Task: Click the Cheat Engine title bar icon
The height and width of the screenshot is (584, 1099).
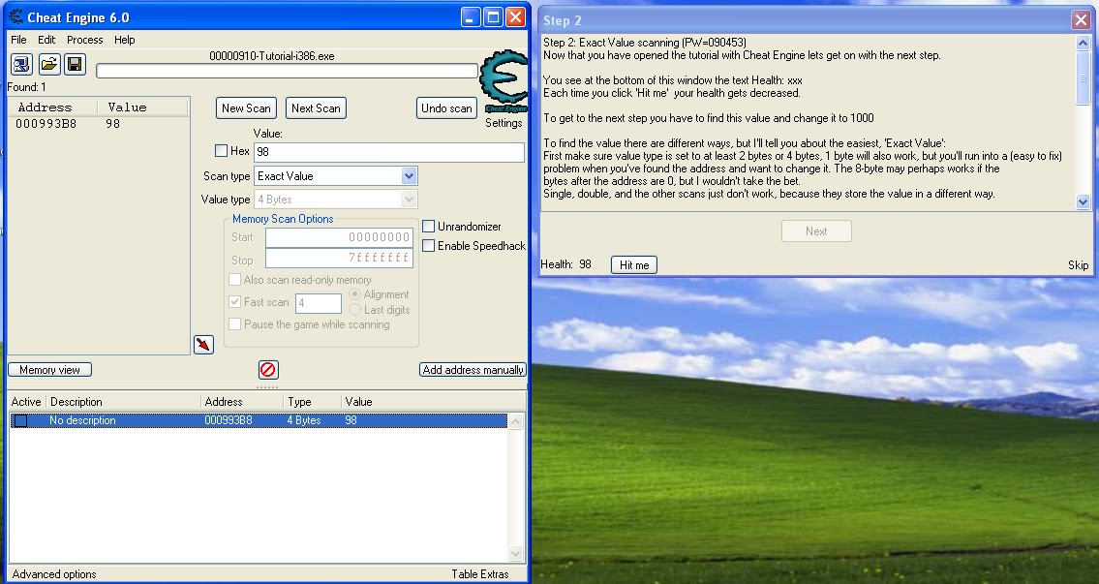Action: point(15,16)
